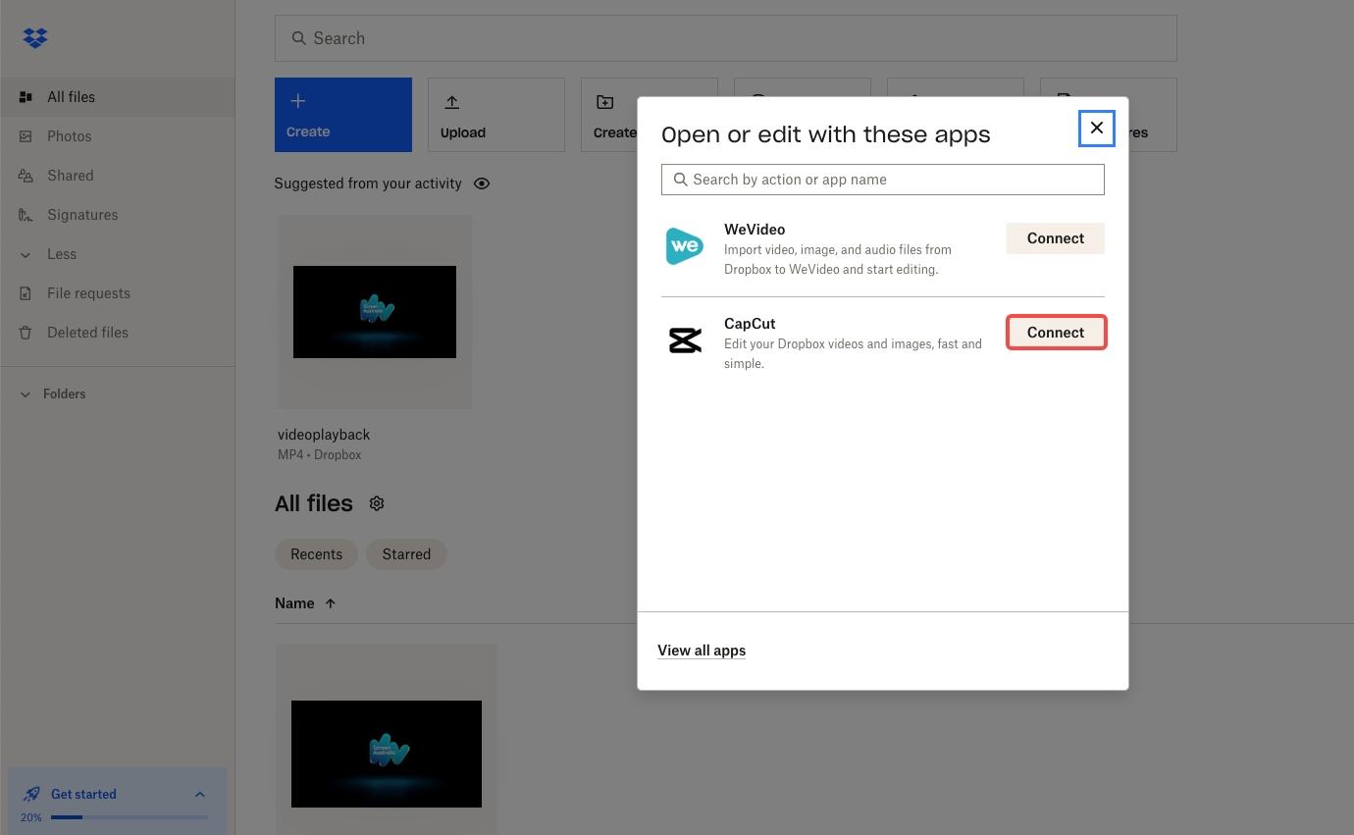Connect the WeVideo app
The width and height of the screenshot is (1354, 835).
coord(1056,238)
